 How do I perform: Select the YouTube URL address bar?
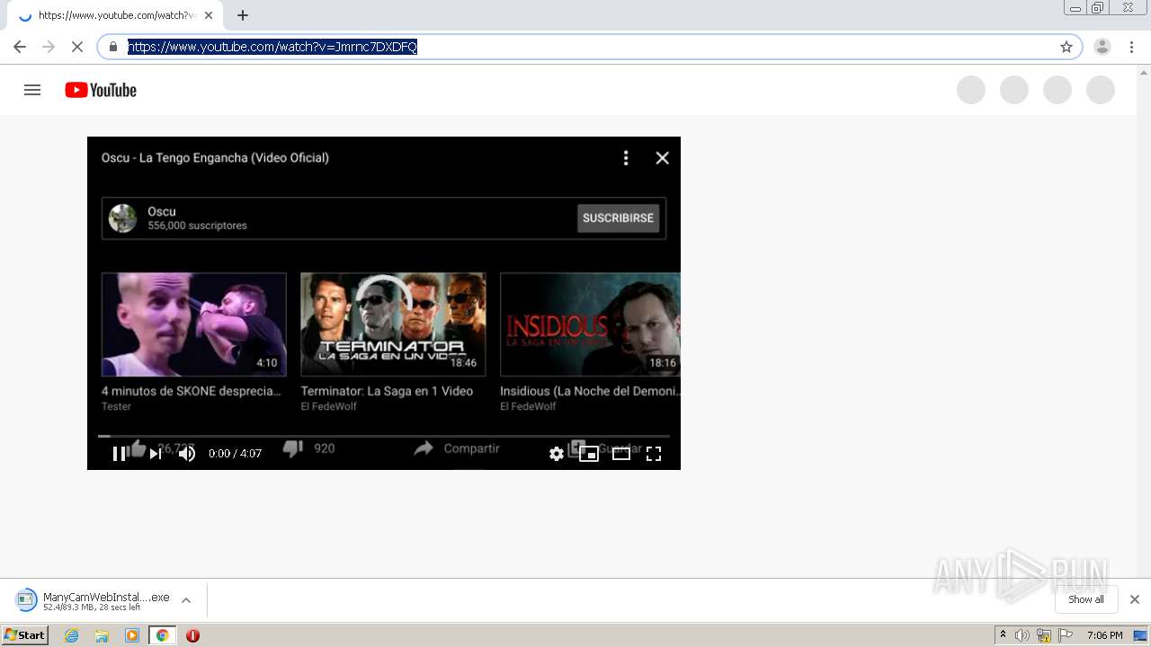[589, 47]
